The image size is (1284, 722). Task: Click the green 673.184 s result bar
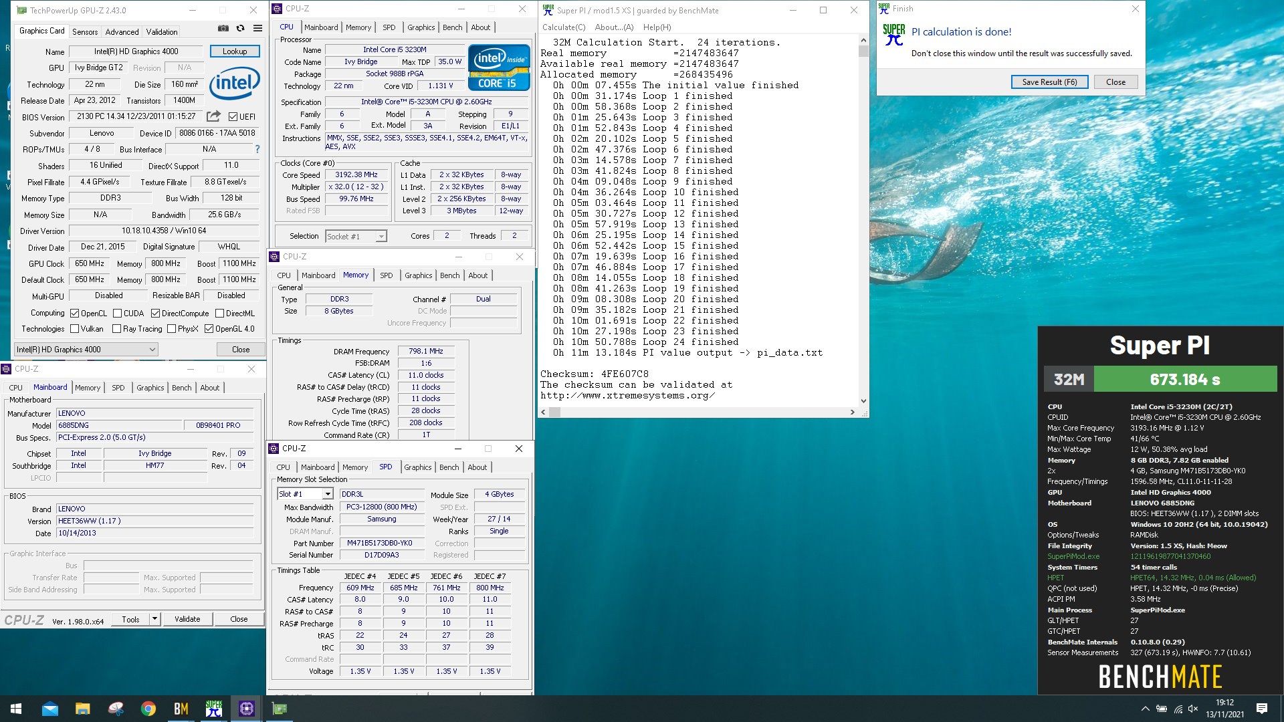pyautogui.click(x=1185, y=380)
